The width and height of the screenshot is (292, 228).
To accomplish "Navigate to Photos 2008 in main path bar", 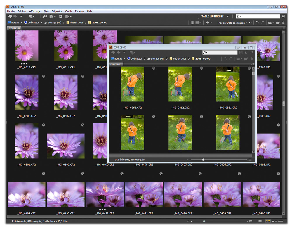I will [x=75, y=23].
